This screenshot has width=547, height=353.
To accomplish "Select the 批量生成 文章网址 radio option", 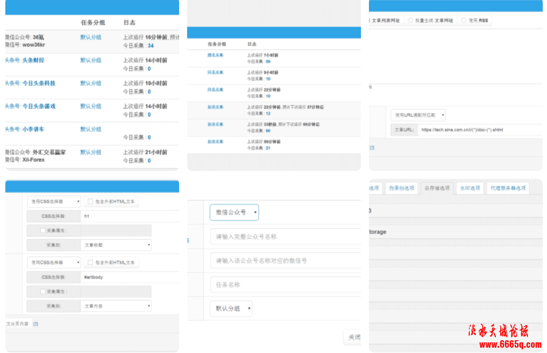I will coord(411,21).
